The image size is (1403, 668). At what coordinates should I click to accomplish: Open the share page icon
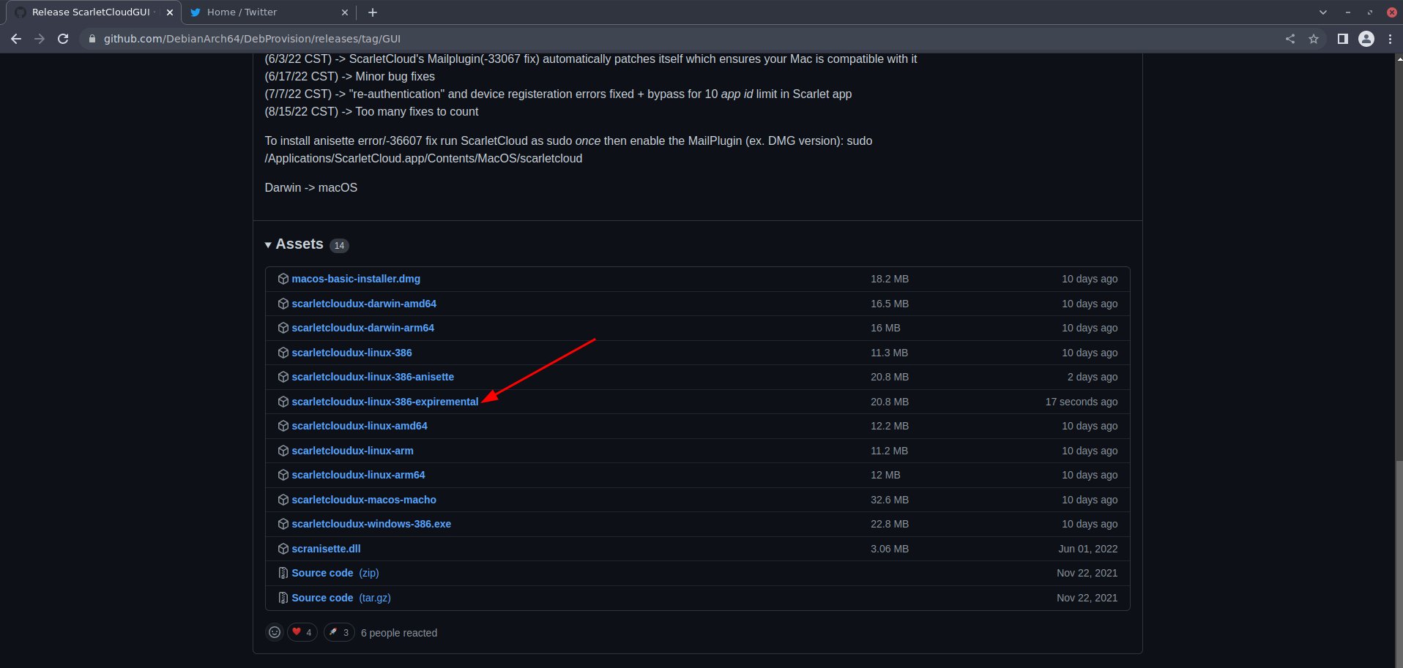pyautogui.click(x=1290, y=39)
